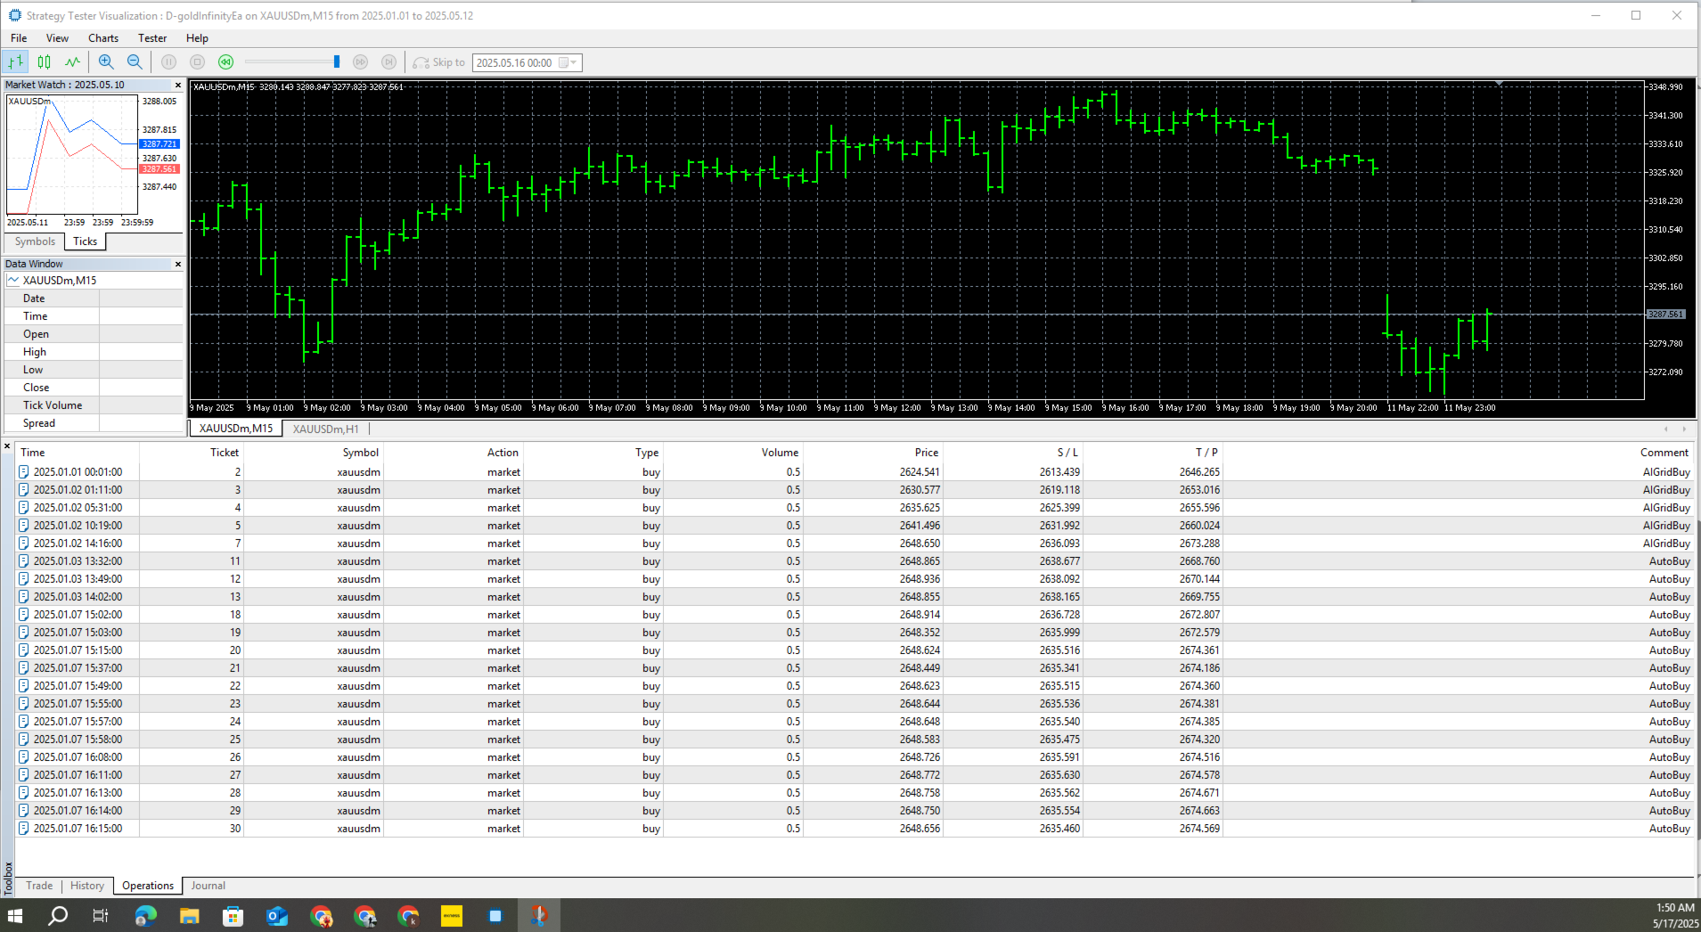The width and height of the screenshot is (1701, 932).
Task: Switch to line chart icon
Action: (72, 62)
